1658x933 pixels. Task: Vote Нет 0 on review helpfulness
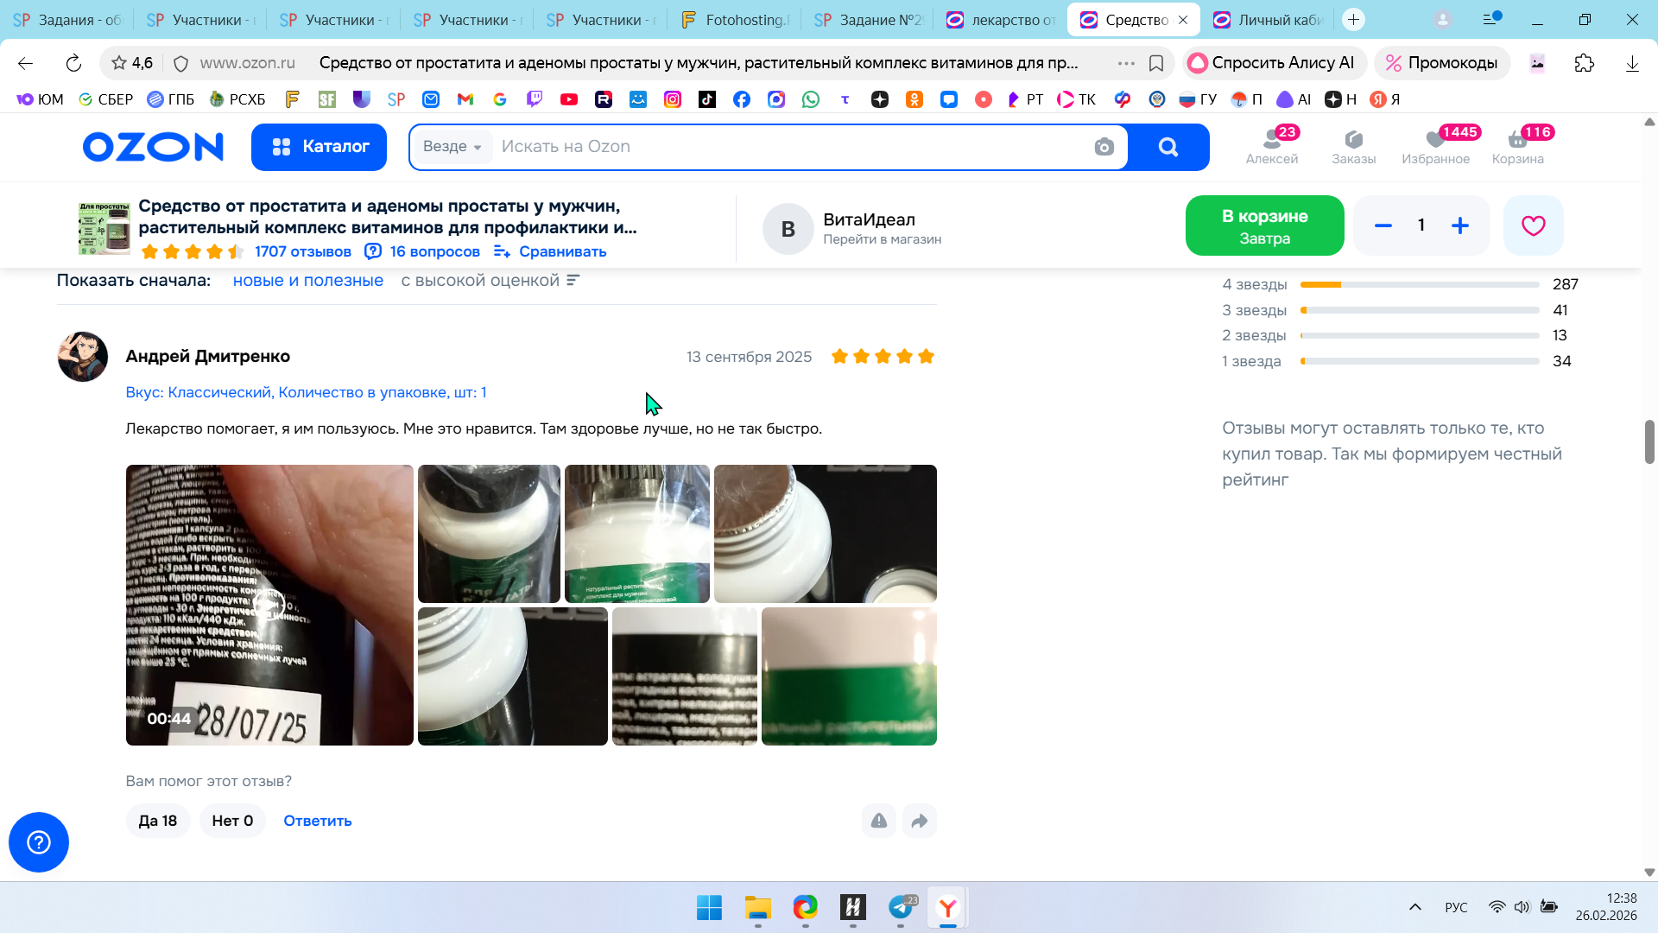[x=232, y=821]
